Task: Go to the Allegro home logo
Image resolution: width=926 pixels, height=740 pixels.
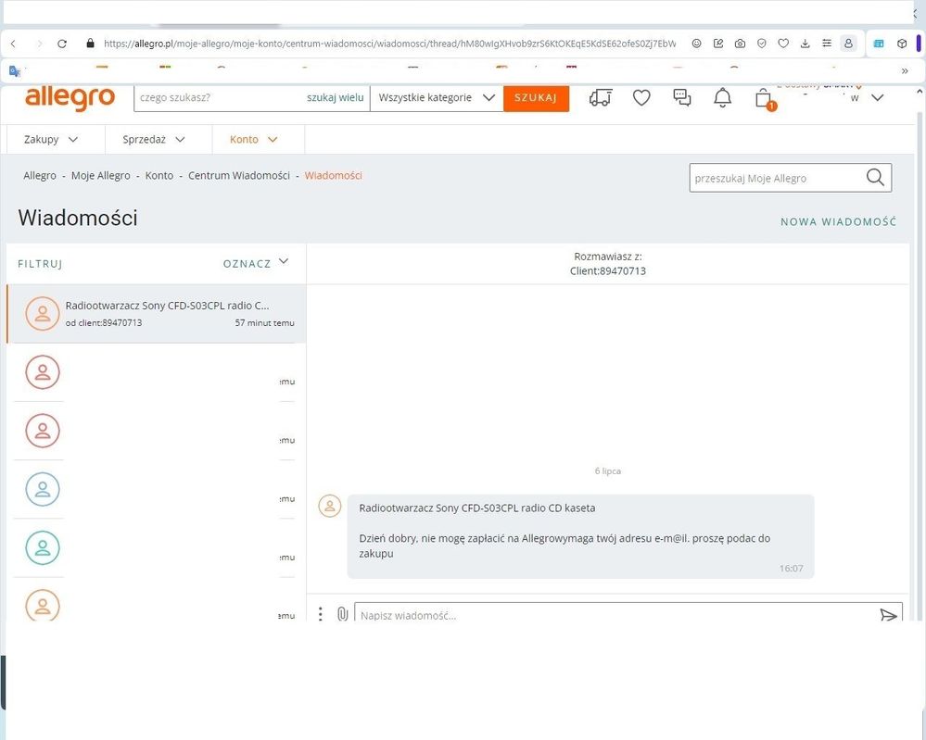Action: pyautogui.click(x=70, y=98)
